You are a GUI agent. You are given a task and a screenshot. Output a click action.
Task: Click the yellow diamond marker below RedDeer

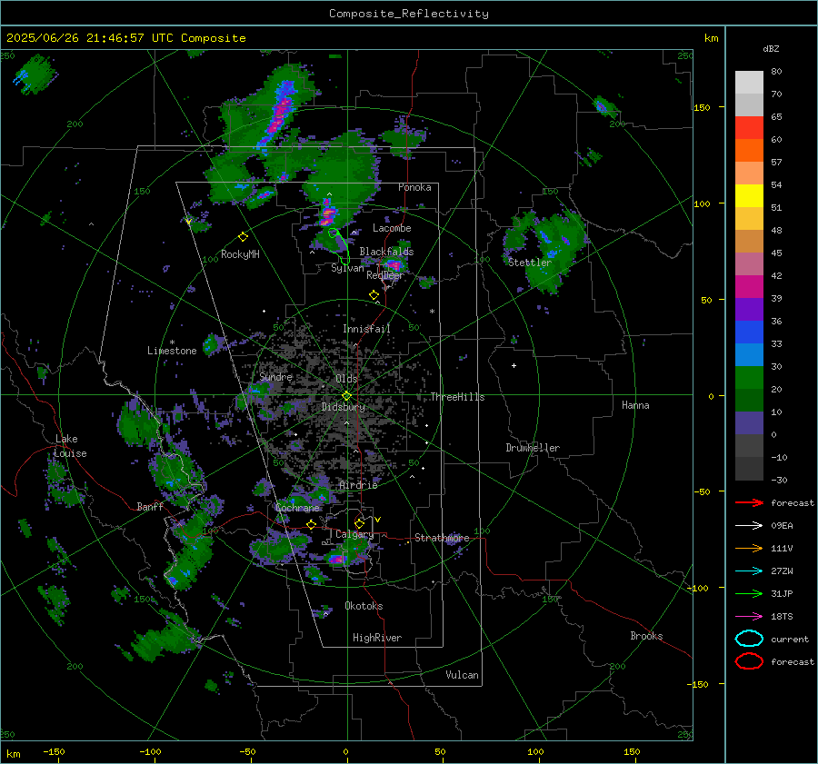point(374,295)
